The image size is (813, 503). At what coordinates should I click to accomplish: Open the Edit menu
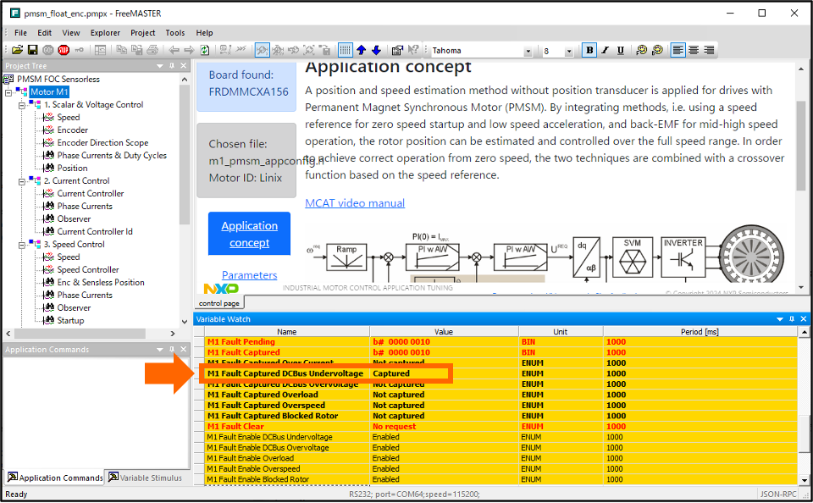pos(45,33)
